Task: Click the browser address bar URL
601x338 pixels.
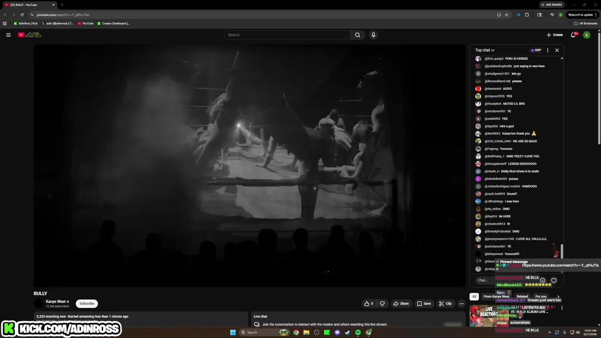Action: click(x=63, y=15)
